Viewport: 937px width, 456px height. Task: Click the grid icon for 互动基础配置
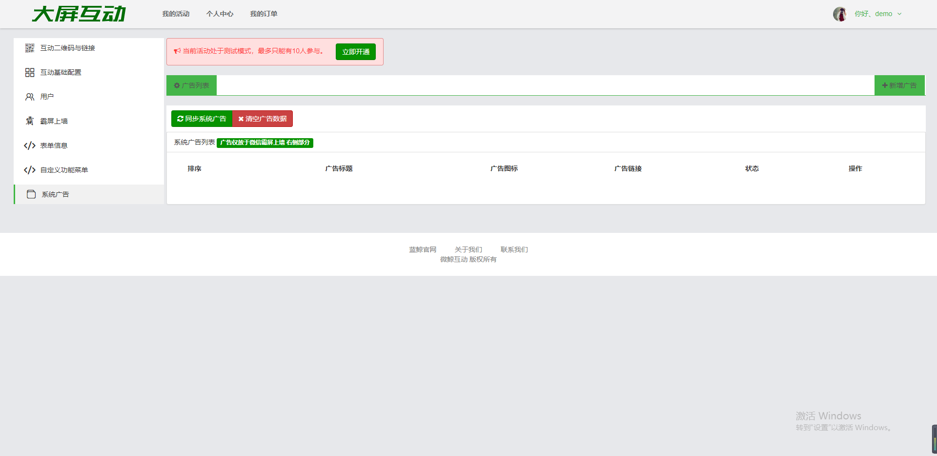(x=30, y=72)
